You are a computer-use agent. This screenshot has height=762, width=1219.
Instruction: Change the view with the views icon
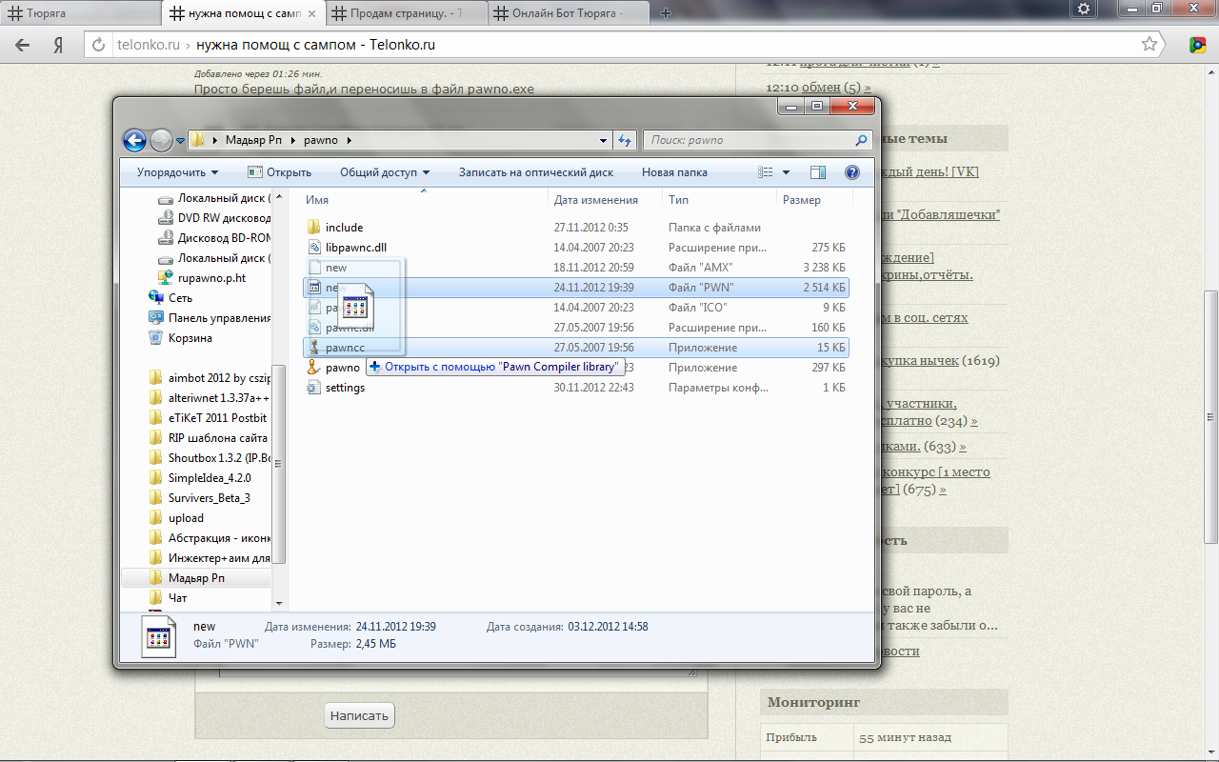click(765, 172)
